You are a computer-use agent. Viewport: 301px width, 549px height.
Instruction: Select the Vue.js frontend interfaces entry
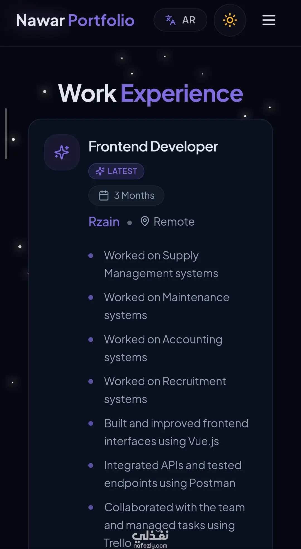[176, 432]
